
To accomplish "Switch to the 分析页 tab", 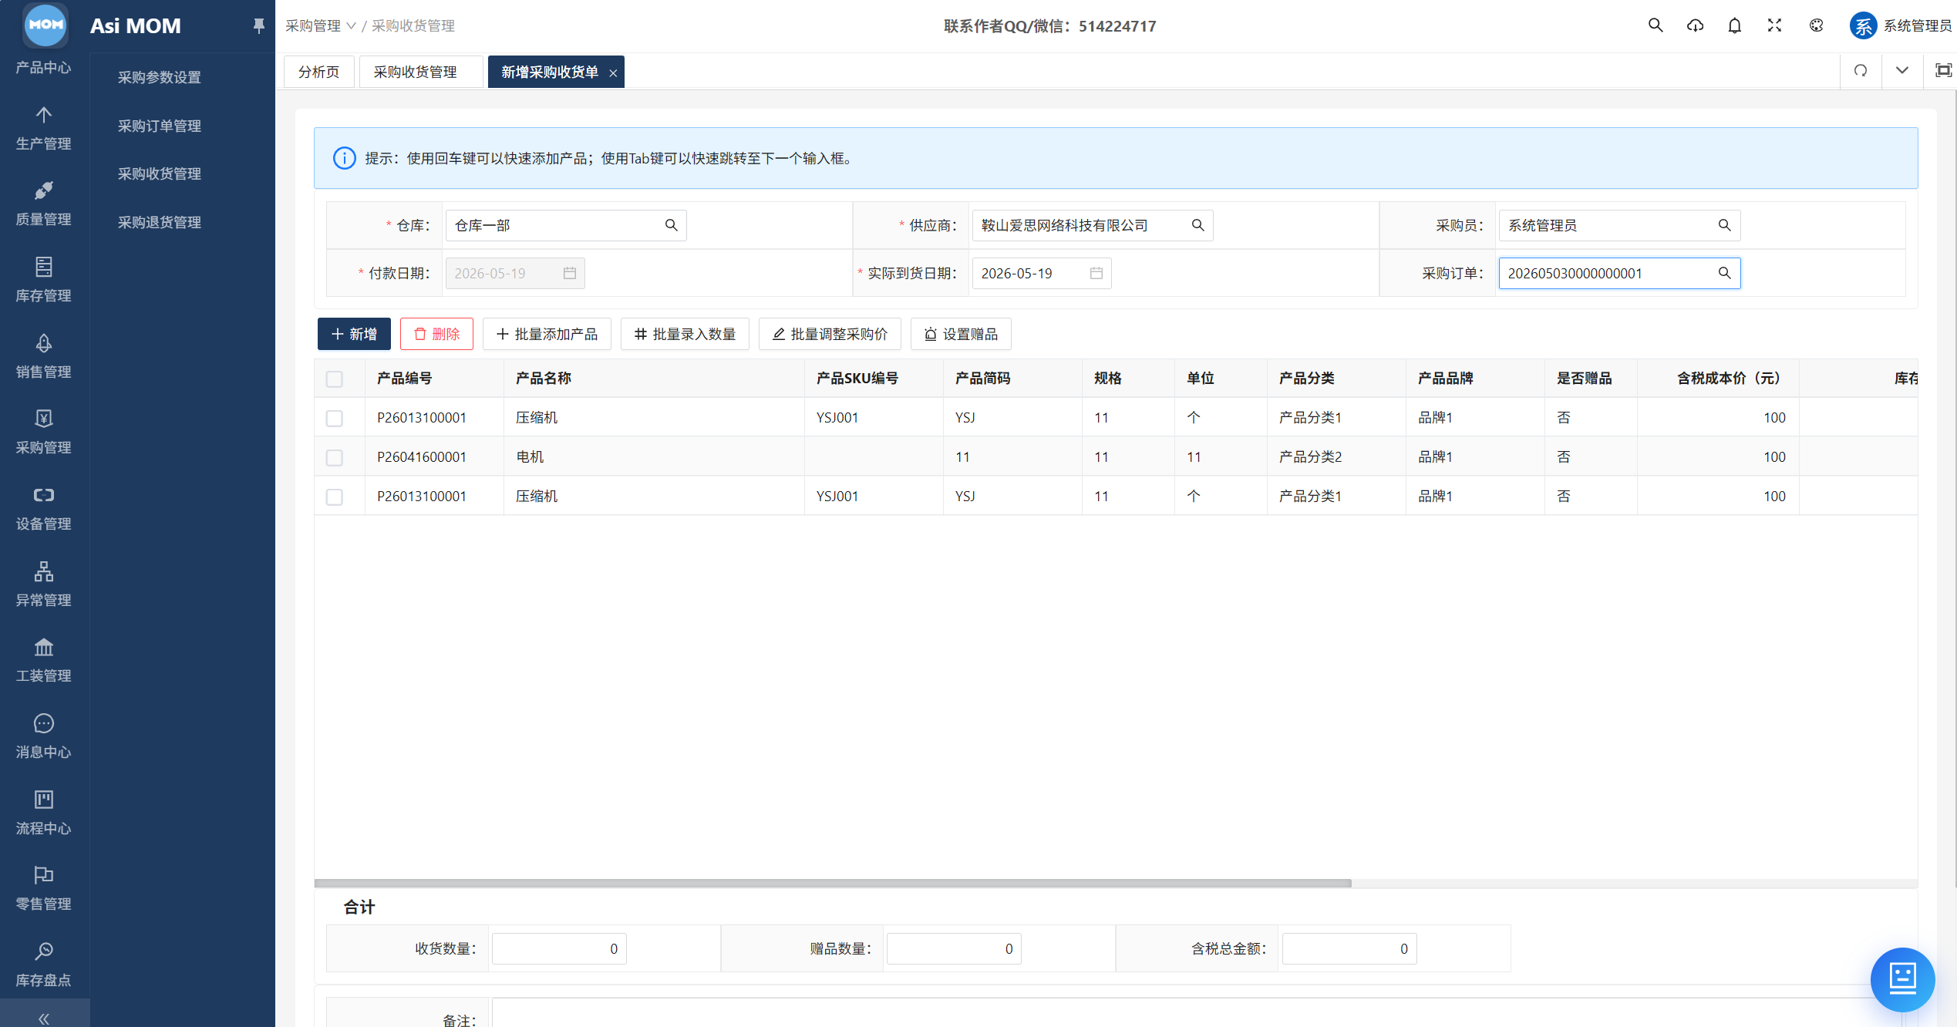I will 318,72.
